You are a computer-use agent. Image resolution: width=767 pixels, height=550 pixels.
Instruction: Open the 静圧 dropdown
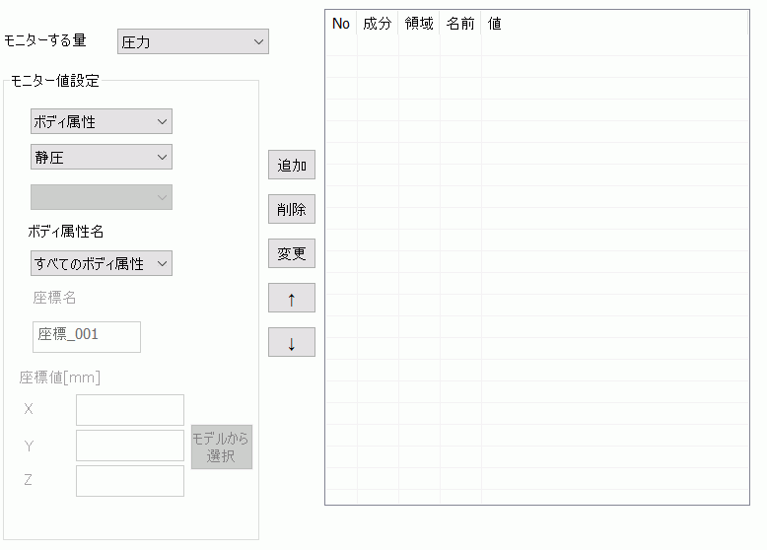point(102,157)
